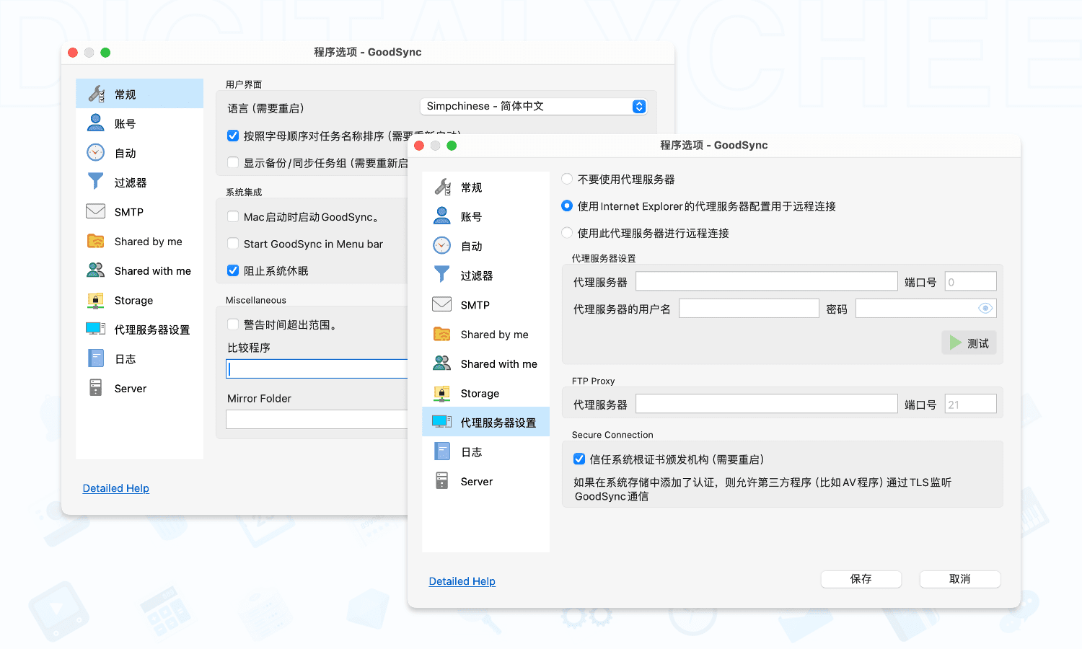Viewport: 1082px width, 649px height.
Task: Open the Simpchinese language dropdown
Action: tap(533, 107)
